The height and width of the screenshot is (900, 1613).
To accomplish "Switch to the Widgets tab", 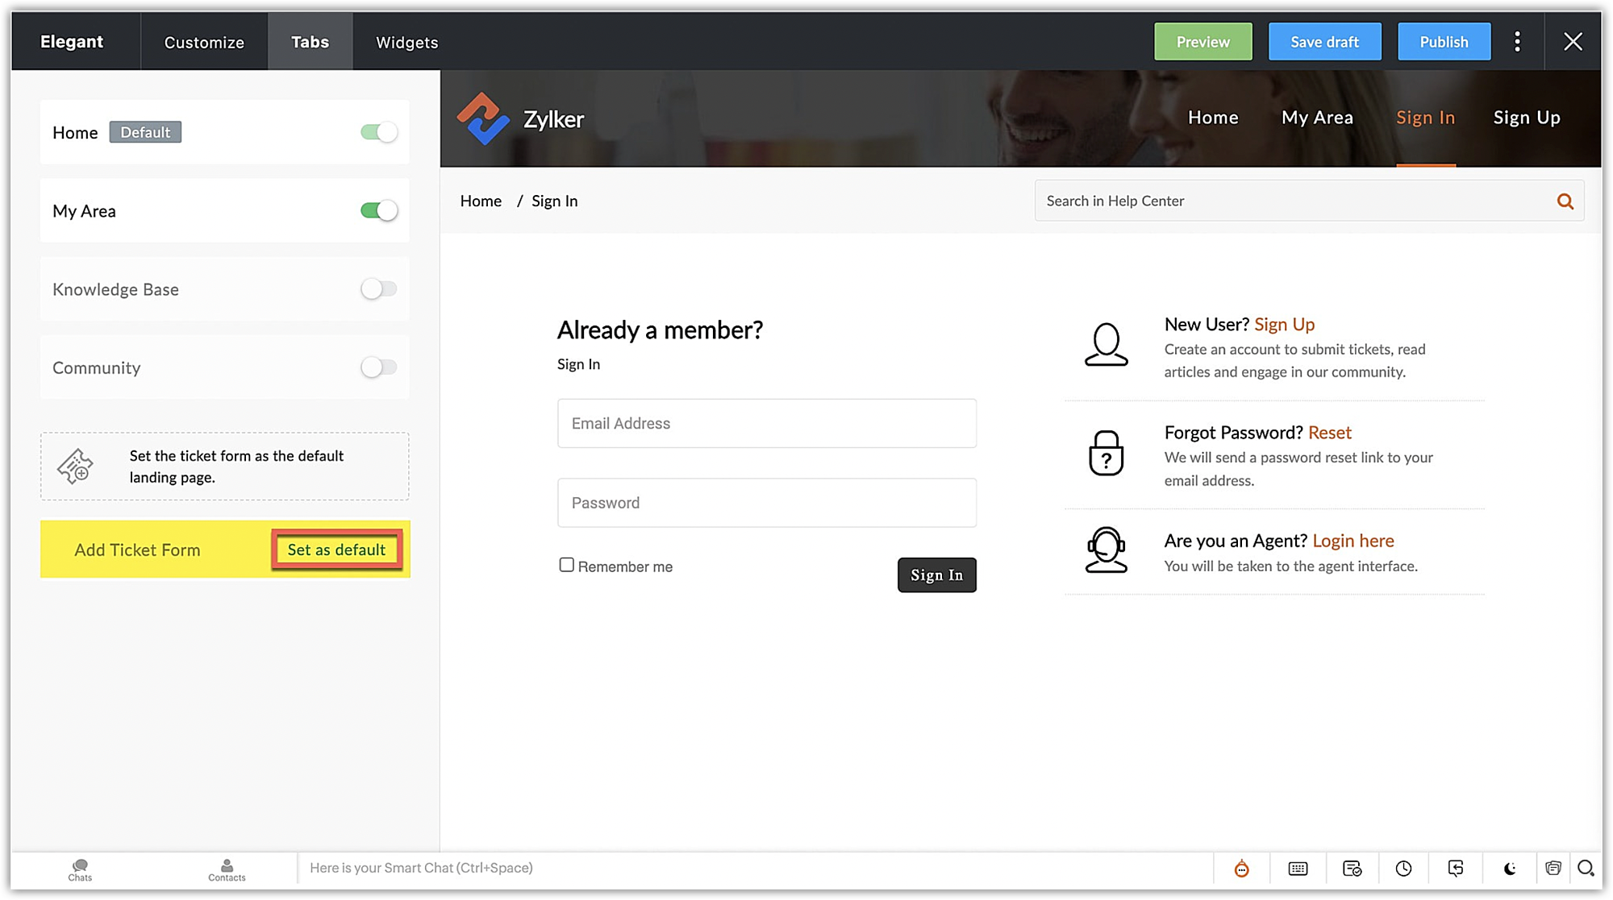I will click(406, 42).
